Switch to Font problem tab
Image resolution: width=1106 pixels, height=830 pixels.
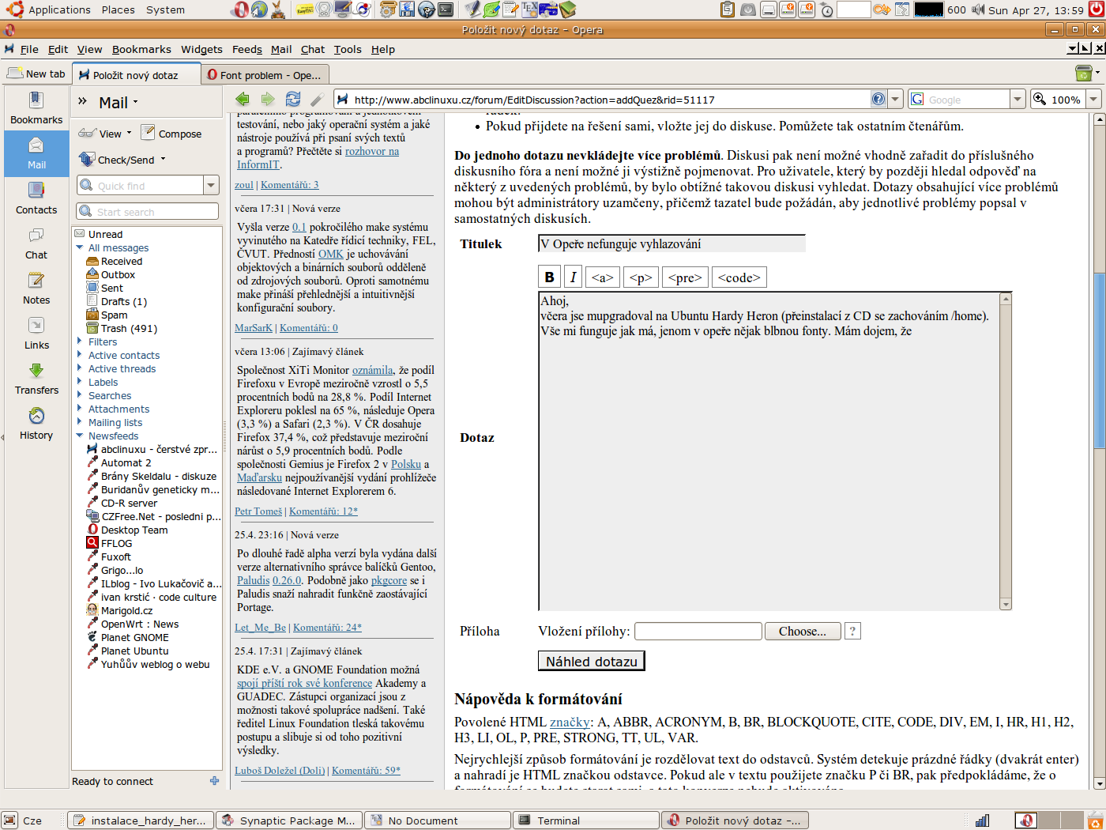coord(265,75)
